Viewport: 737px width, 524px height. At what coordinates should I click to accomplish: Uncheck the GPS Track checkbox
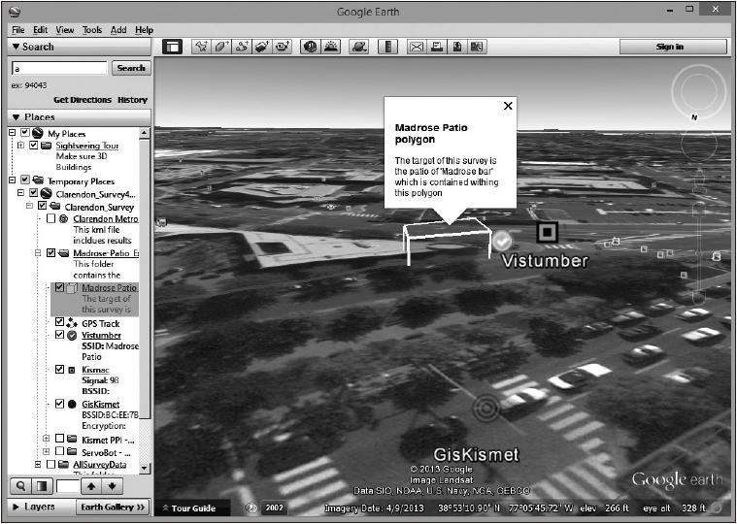pos(60,322)
